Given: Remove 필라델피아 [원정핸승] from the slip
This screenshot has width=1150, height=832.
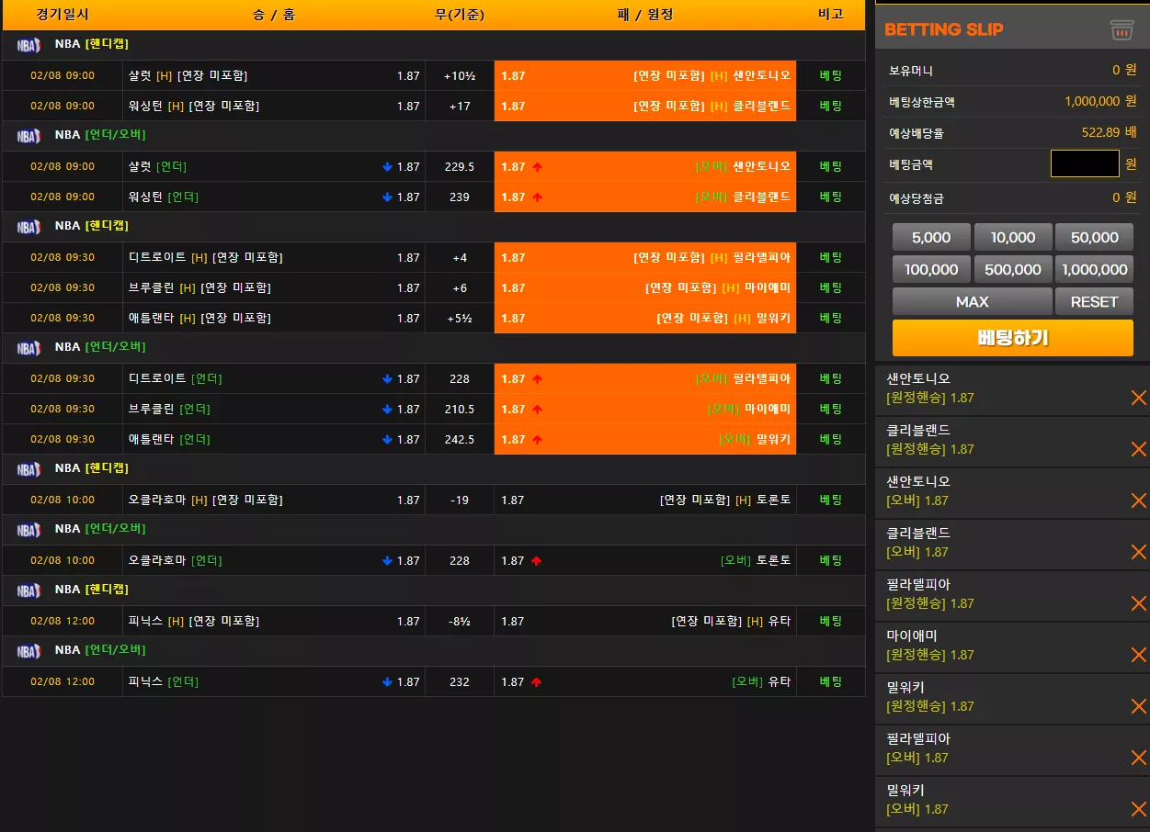Looking at the screenshot, I should click(1138, 603).
